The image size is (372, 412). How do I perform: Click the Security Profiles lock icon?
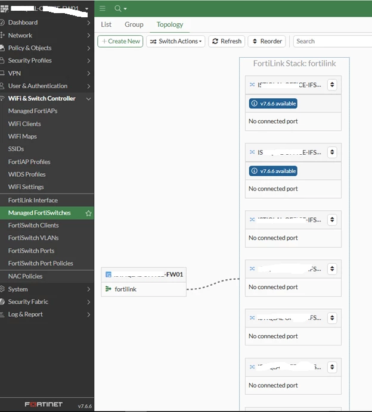click(2, 61)
